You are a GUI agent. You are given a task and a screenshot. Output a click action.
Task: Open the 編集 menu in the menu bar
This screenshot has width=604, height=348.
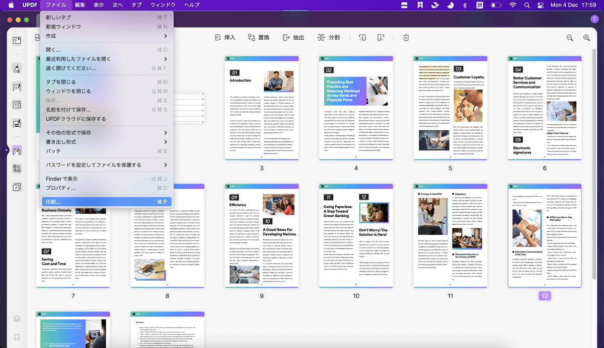click(x=80, y=5)
